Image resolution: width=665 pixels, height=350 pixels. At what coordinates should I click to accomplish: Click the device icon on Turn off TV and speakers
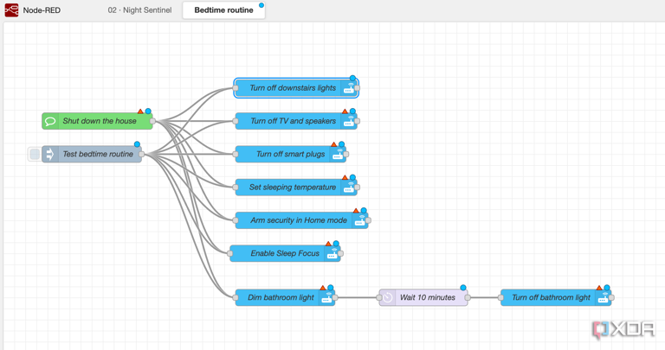pos(349,121)
